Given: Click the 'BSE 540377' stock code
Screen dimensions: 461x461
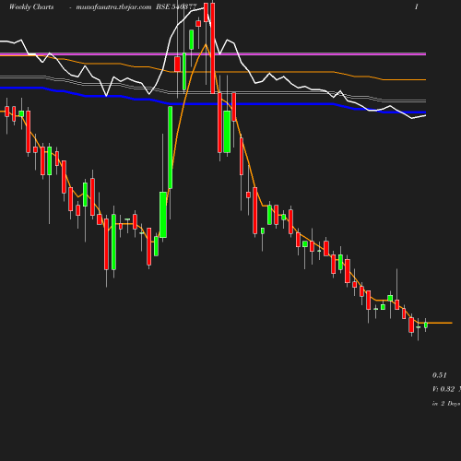Looking at the screenshot, I should 176,6.
